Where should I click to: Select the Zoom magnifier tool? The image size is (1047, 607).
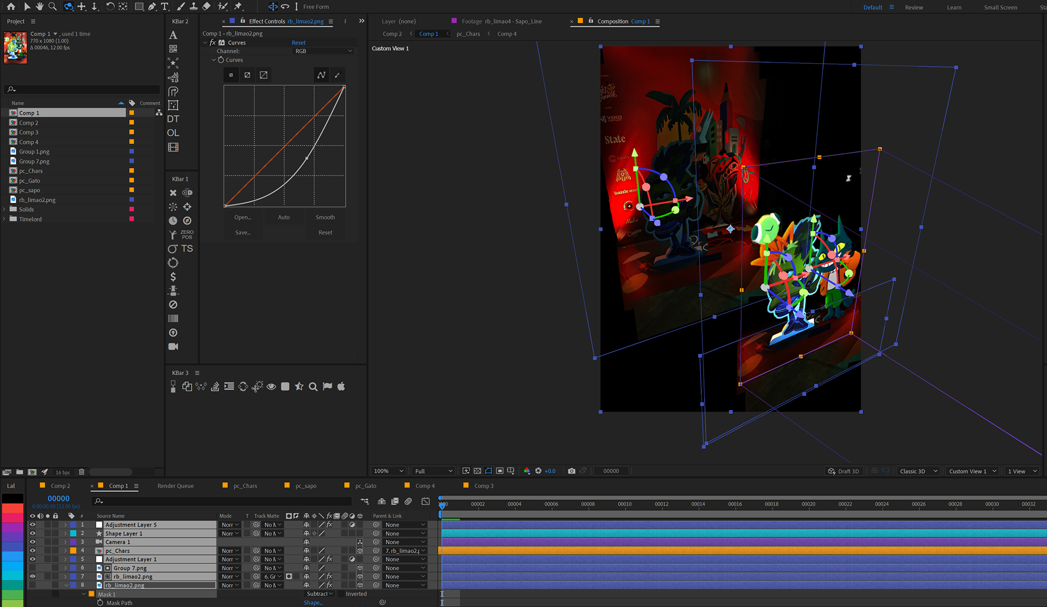53,7
